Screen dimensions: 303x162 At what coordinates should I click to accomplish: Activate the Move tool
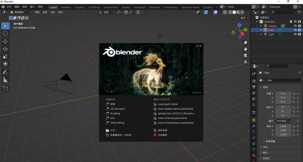click(5, 42)
